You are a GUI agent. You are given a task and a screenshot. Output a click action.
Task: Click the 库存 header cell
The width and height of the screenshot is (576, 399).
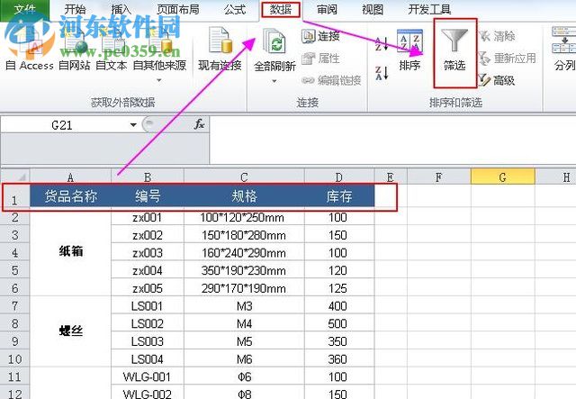pos(339,196)
